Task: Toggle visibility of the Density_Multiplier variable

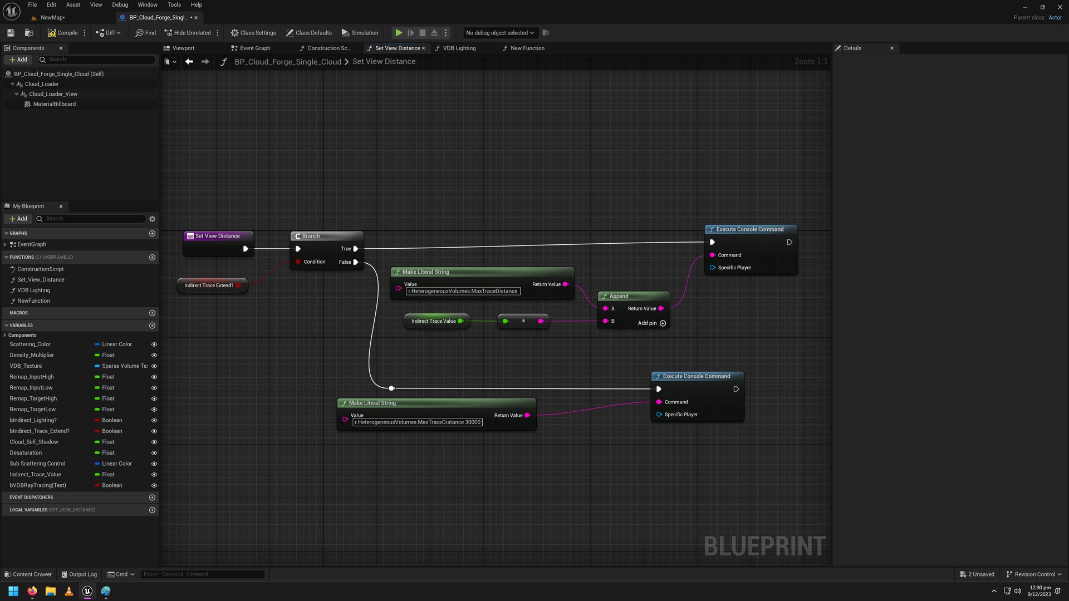Action: (x=154, y=355)
